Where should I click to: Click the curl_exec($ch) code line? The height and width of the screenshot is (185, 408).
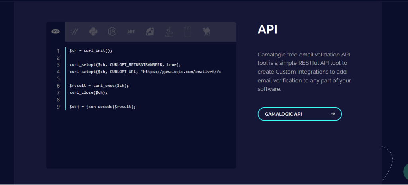coord(99,86)
